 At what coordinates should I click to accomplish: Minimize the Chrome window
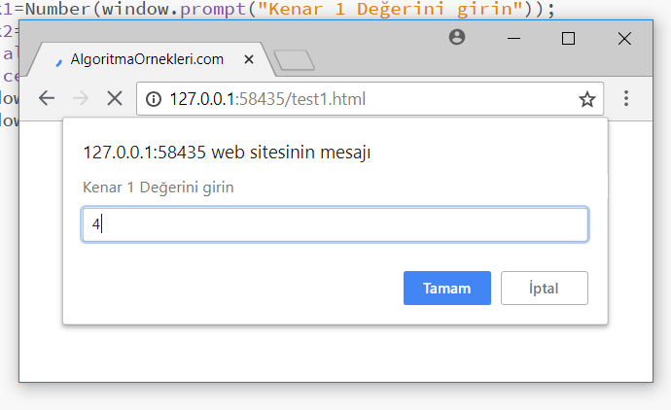pyautogui.click(x=513, y=38)
